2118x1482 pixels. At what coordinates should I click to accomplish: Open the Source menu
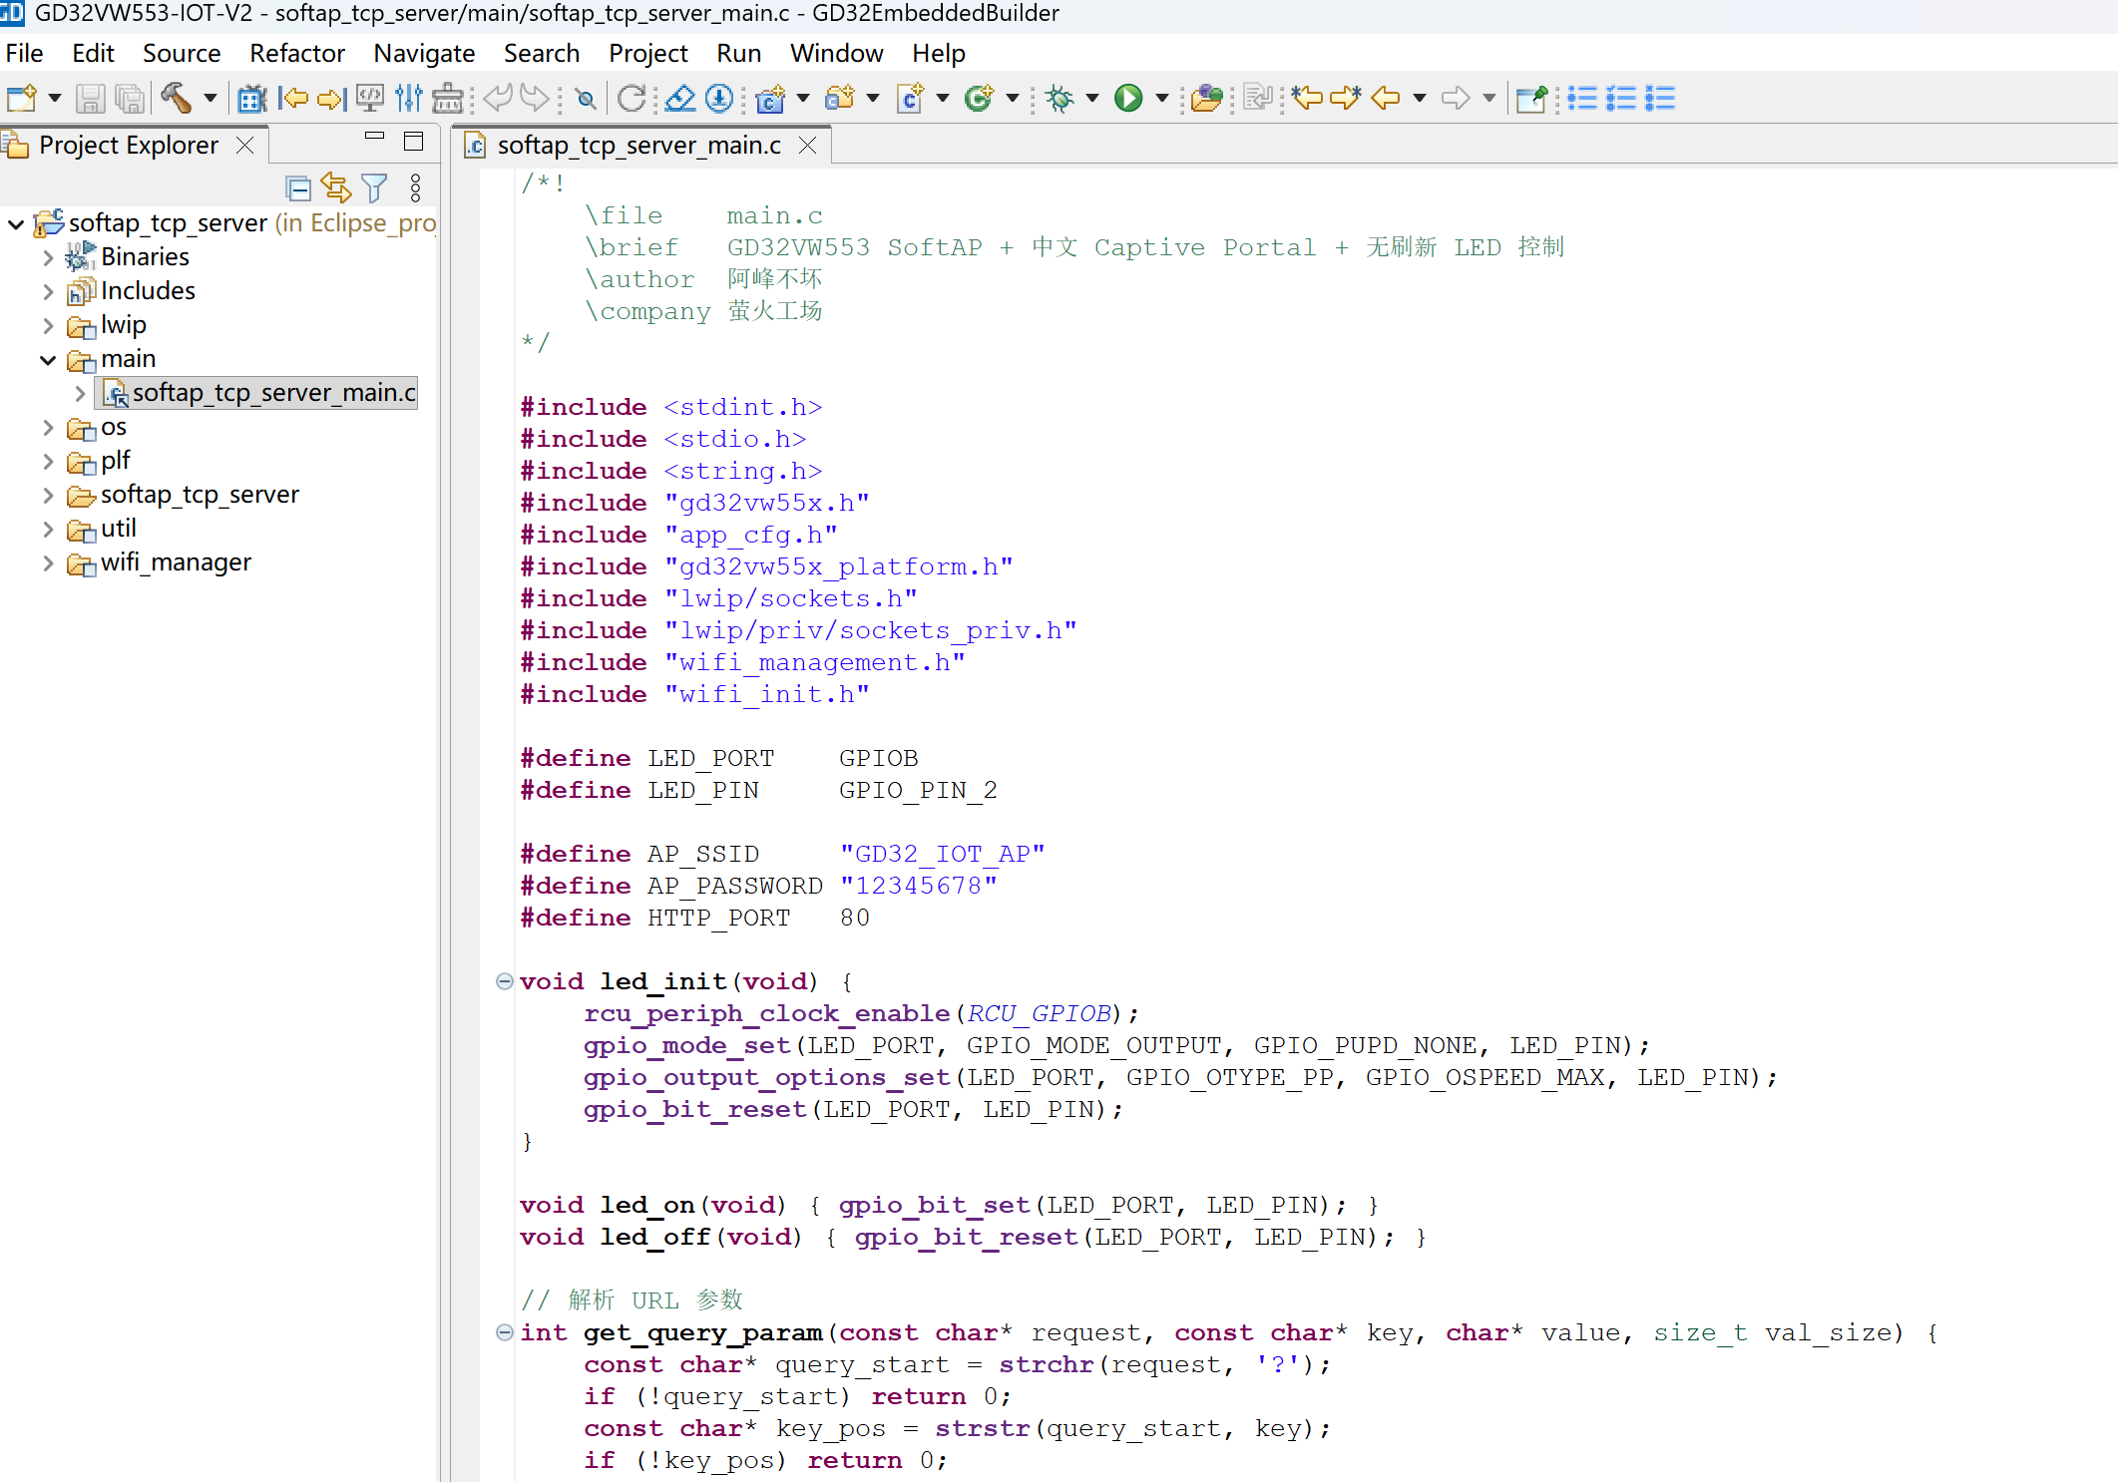coord(182,53)
